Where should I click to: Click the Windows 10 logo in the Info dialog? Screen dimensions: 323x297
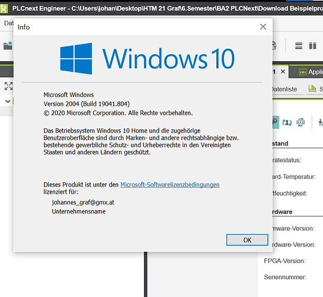click(x=147, y=59)
